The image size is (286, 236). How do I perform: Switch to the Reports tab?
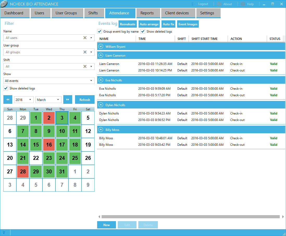click(147, 13)
